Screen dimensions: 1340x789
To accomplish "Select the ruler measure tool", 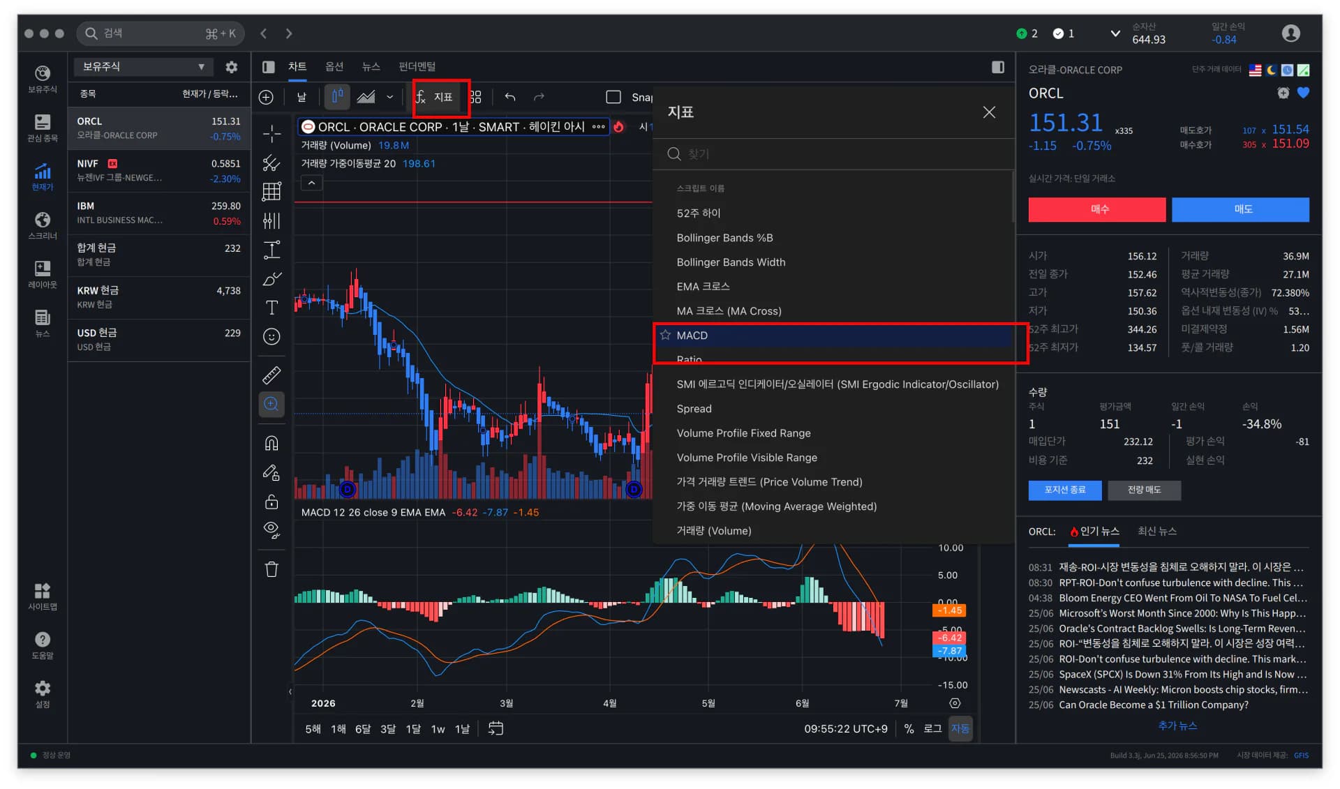I will (271, 375).
